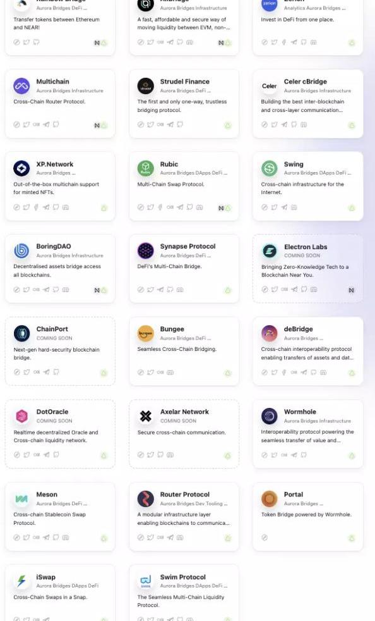Click the Router Protocol card title
The image size is (375, 621).
click(x=185, y=495)
